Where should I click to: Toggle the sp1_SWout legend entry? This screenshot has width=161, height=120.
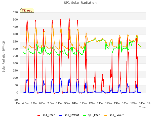point(69,115)
